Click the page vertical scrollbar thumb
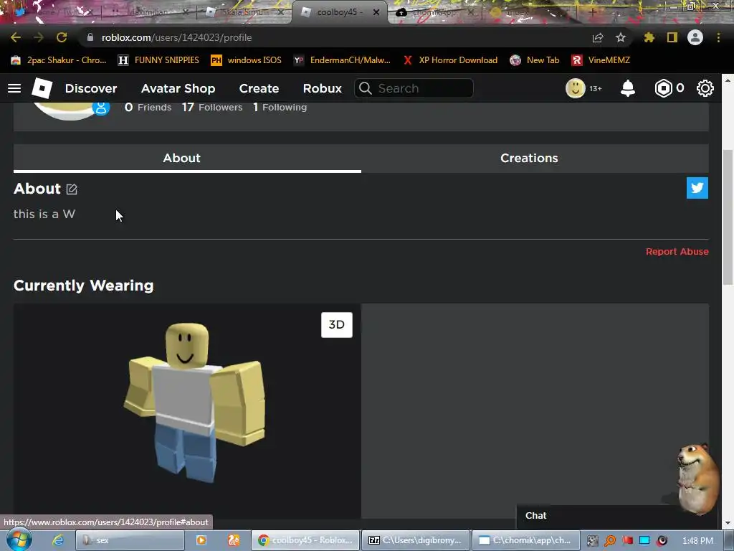The image size is (734, 551). pos(728,217)
